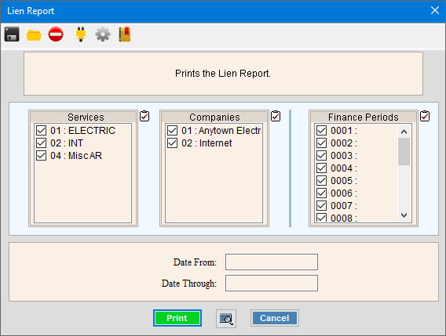
Task: Toggle select-all clipboard icon for Services
Action: click(144, 116)
